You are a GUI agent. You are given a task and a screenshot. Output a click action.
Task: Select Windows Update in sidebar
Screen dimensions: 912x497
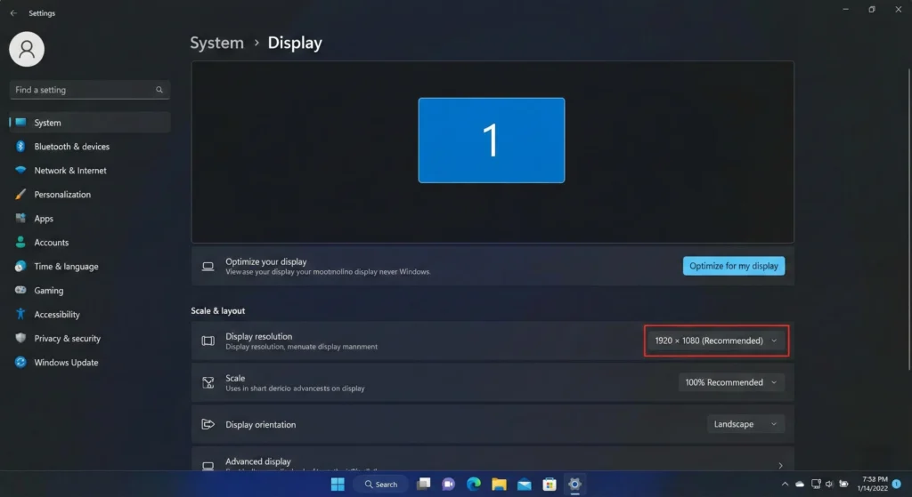tap(66, 363)
